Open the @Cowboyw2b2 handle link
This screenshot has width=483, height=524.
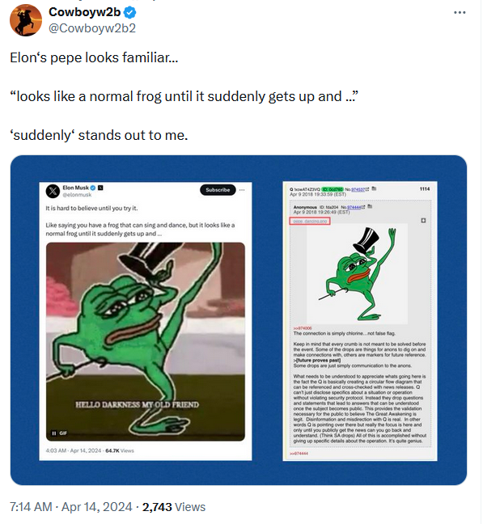tap(92, 28)
